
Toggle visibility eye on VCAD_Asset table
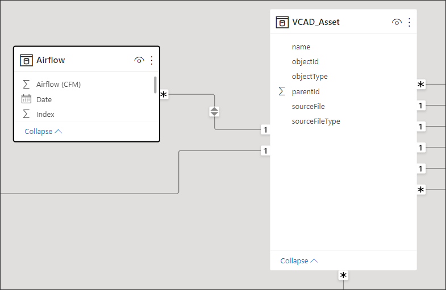pos(397,22)
